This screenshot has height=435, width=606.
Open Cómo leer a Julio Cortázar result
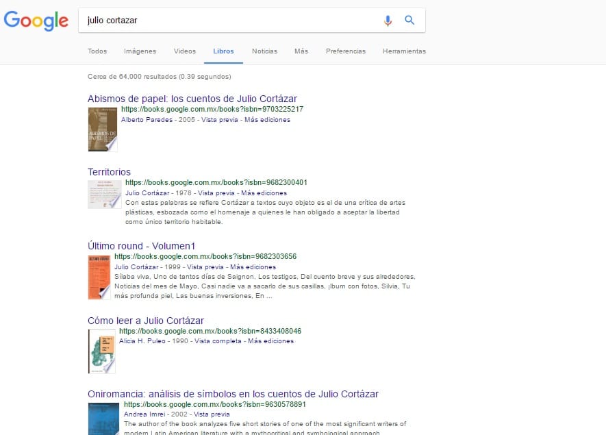pos(145,321)
